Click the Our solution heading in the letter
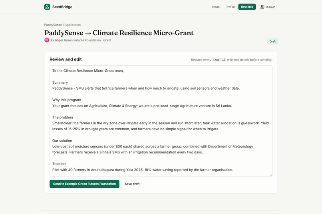The image size is (322, 214). click(x=62, y=141)
